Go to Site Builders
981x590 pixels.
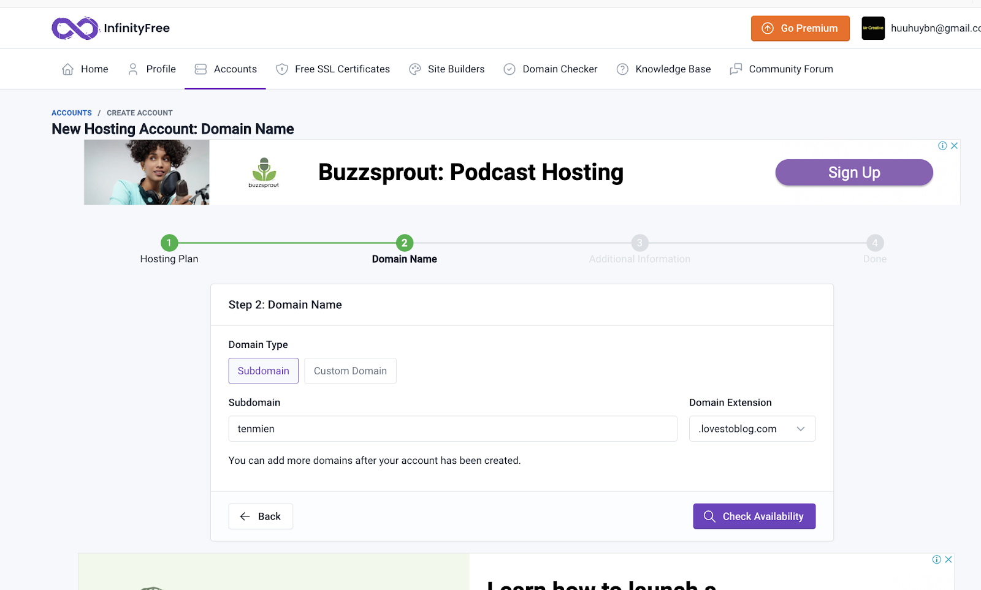click(447, 69)
